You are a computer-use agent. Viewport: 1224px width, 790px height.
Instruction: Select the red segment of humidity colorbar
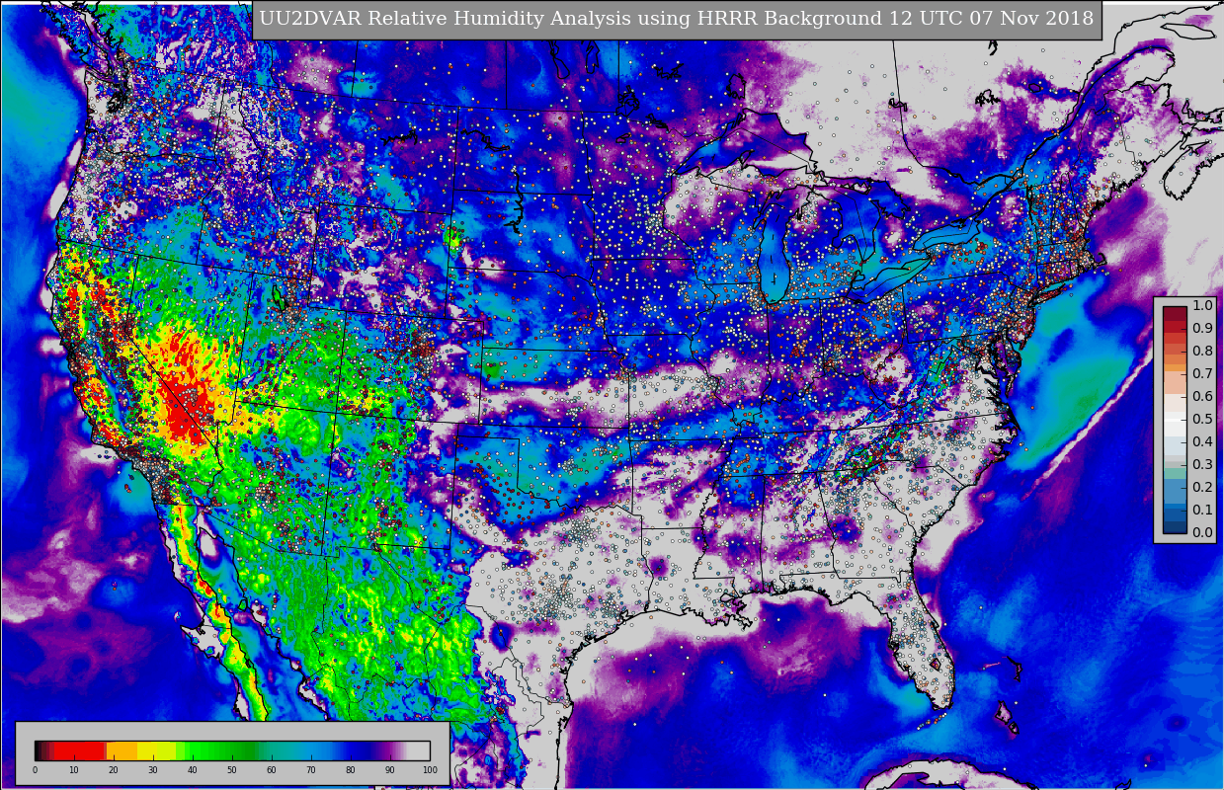tap(79, 750)
